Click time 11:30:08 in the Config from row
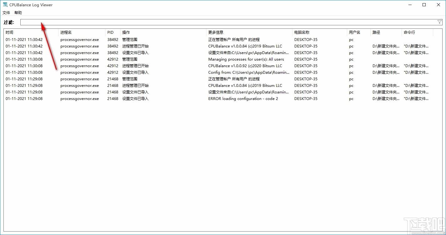The image size is (446, 235). 24,72
